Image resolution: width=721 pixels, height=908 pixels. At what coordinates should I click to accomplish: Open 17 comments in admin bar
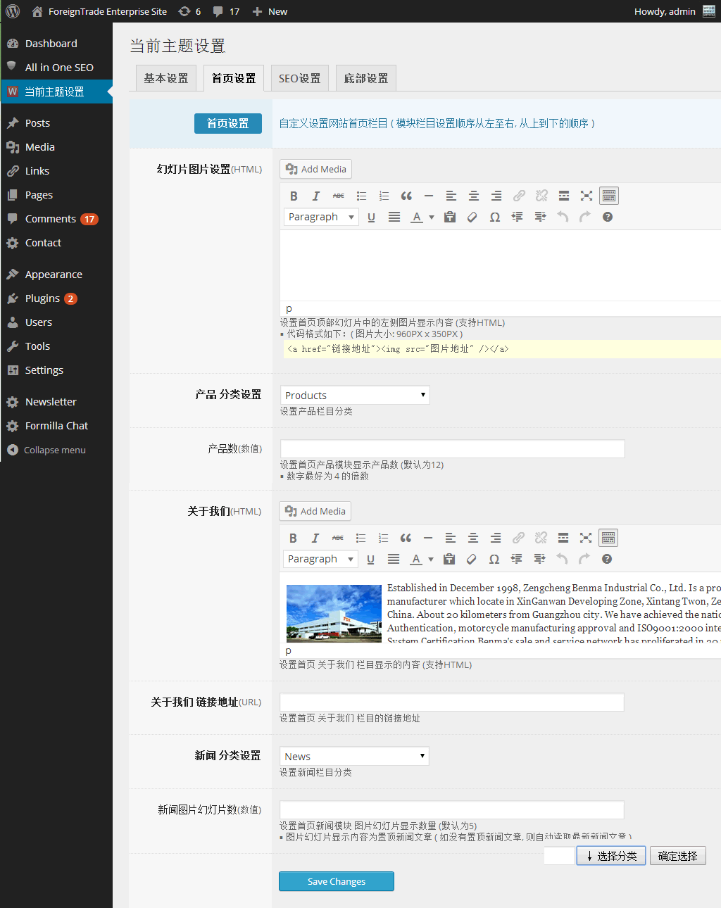227,11
